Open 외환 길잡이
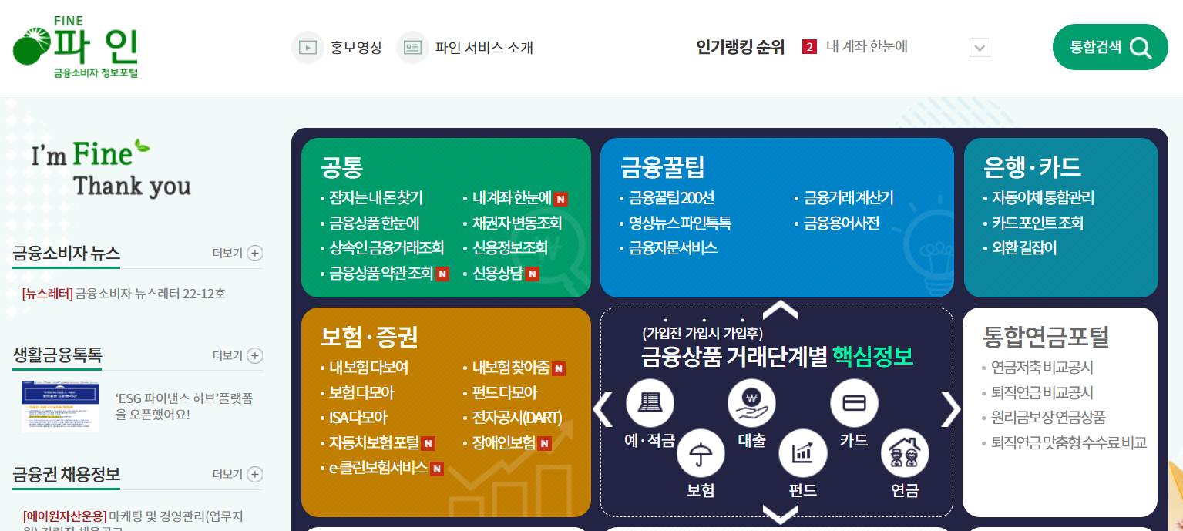 coord(1024,248)
